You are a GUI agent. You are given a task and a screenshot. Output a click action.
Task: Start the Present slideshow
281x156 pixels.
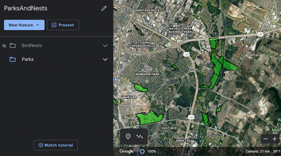click(x=63, y=25)
